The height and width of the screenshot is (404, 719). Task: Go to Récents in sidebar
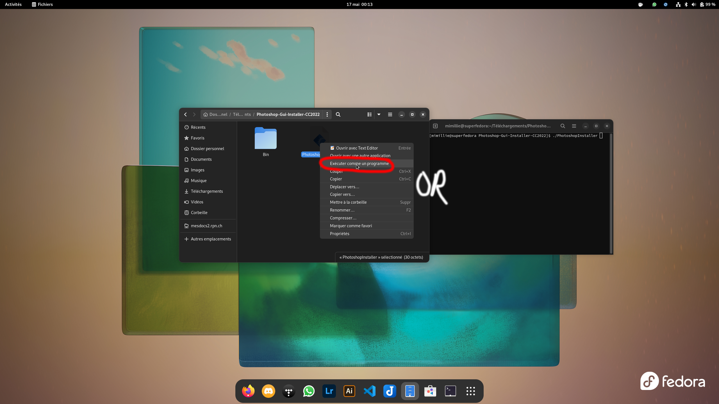pyautogui.click(x=208, y=127)
